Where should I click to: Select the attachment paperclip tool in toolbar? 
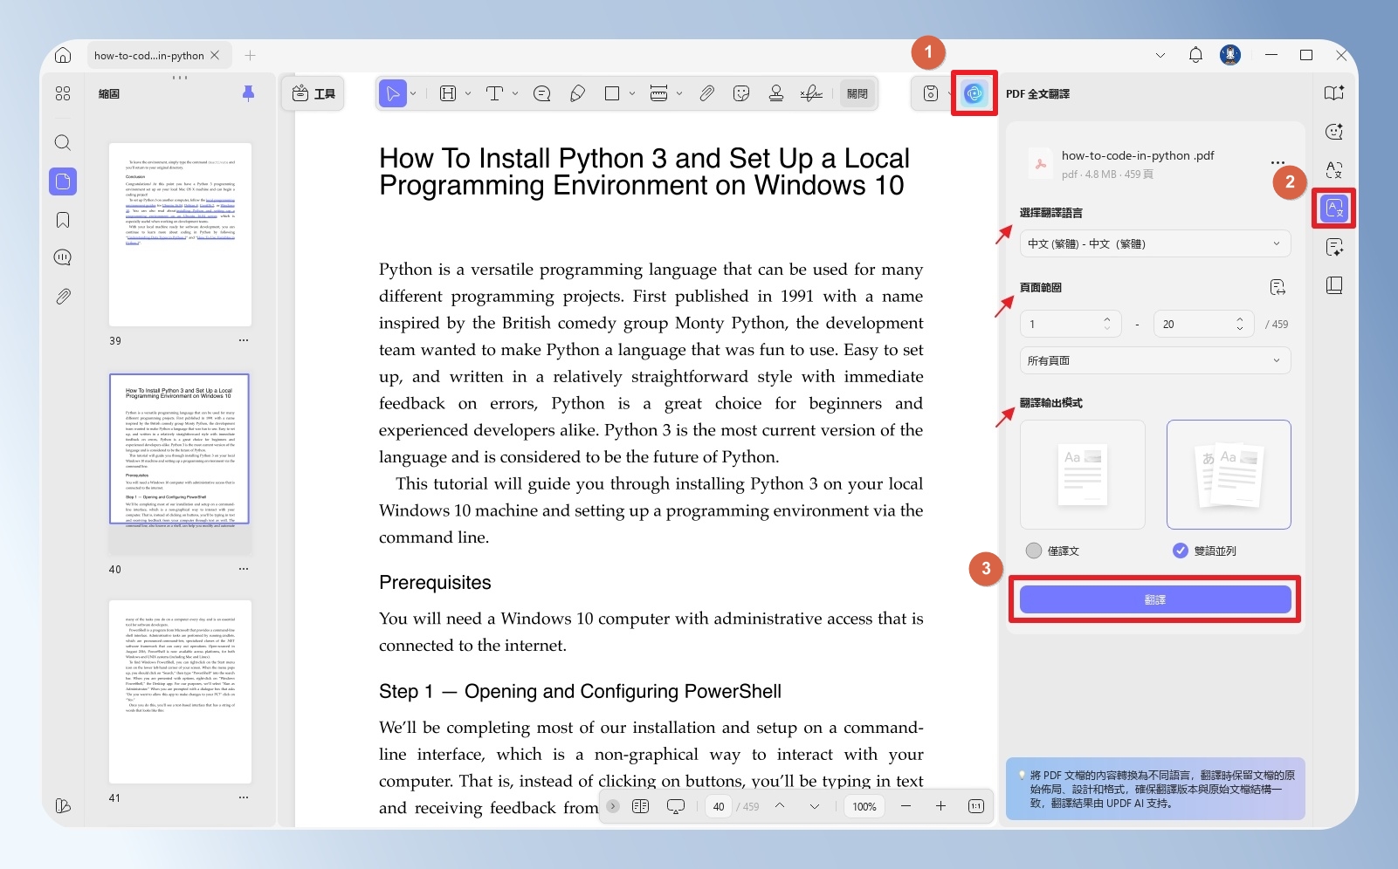[x=706, y=93]
